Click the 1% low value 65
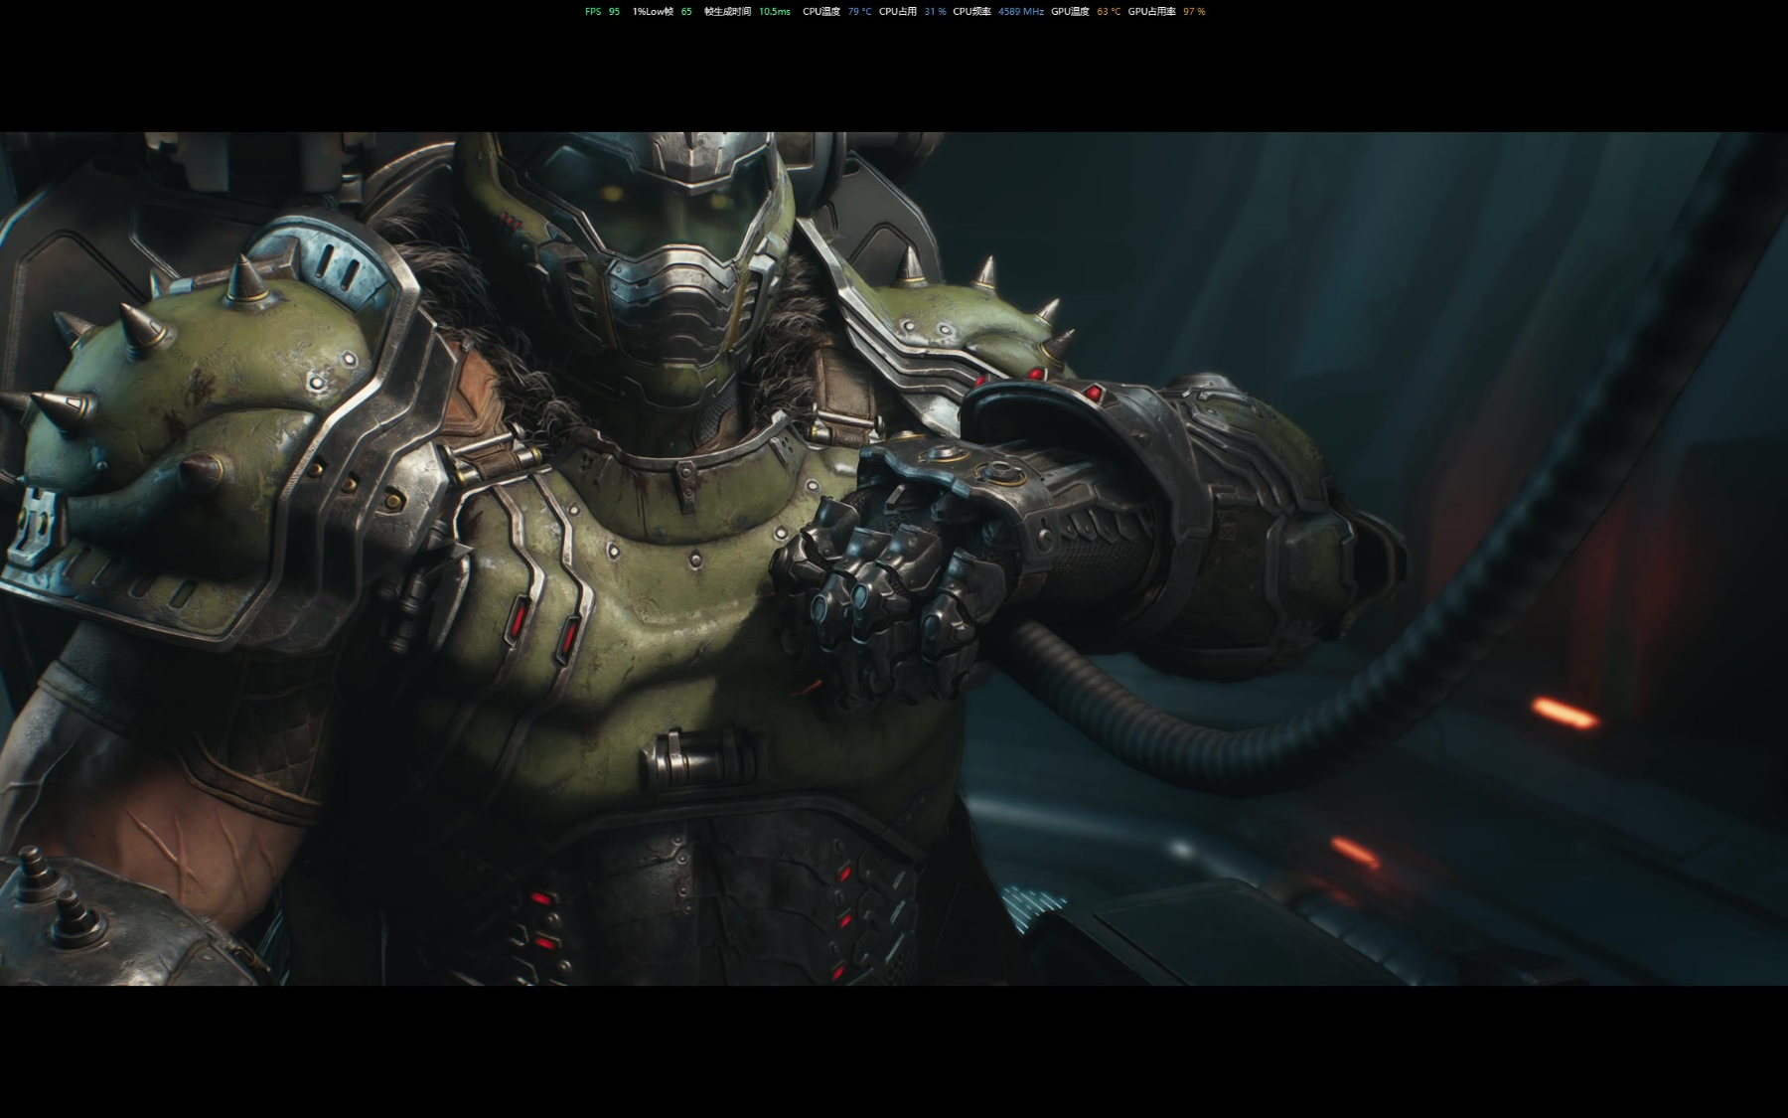The height and width of the screenshot is (1118, 1788). [x=686, y=12]
